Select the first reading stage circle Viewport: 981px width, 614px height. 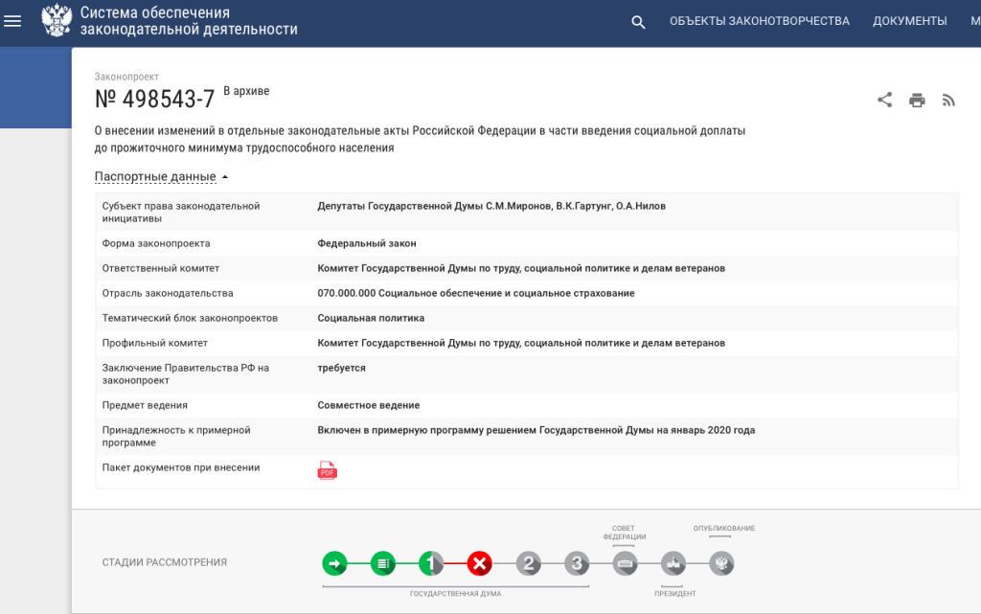click(431, 563)
